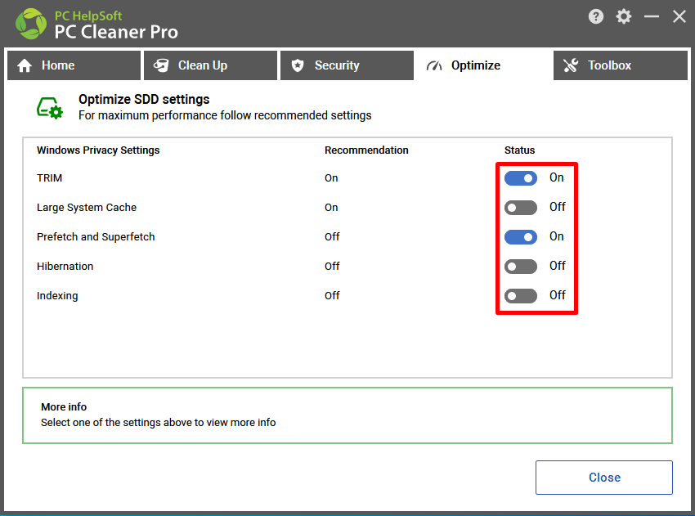
Task: Click the house icon on the Home tab
Action: point(25,65)
